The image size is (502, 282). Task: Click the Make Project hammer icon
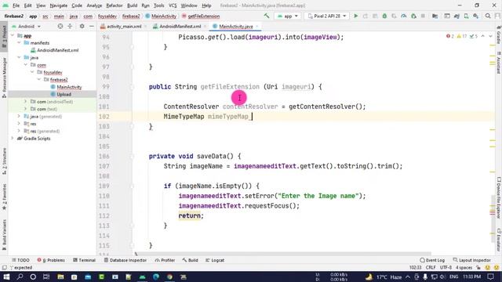[x=267, y=16]
